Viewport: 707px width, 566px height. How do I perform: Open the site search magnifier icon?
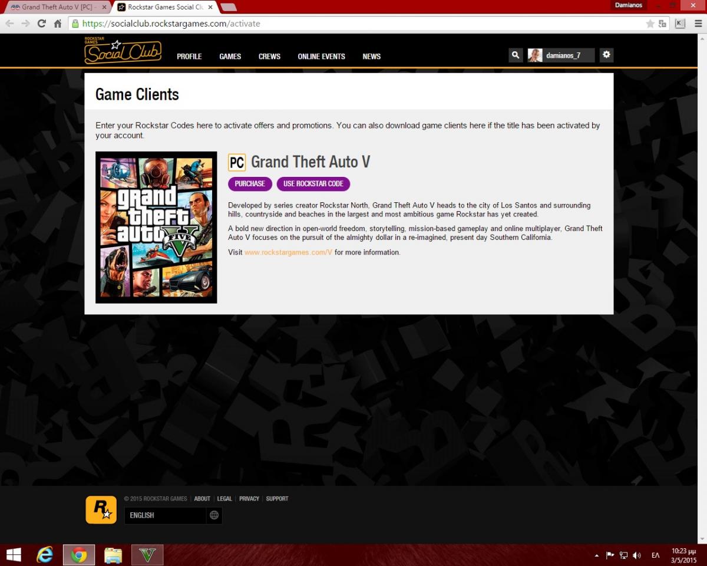516,55
